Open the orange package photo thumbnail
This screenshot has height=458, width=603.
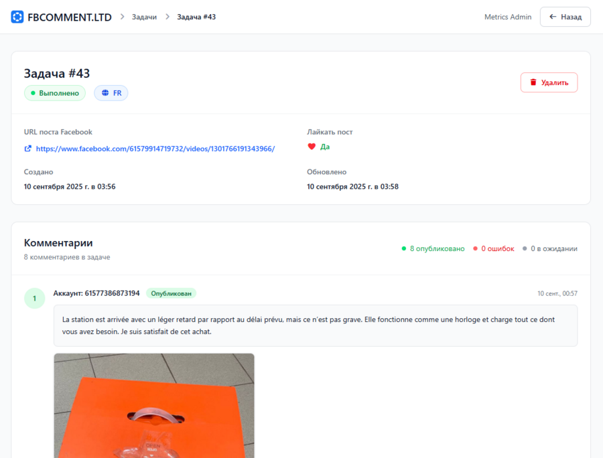click(154, 405)
